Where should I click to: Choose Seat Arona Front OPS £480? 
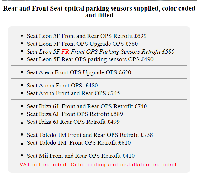[62, 86]
